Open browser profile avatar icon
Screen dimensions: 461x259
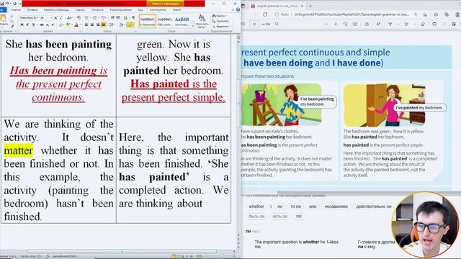tap(458, 14)
